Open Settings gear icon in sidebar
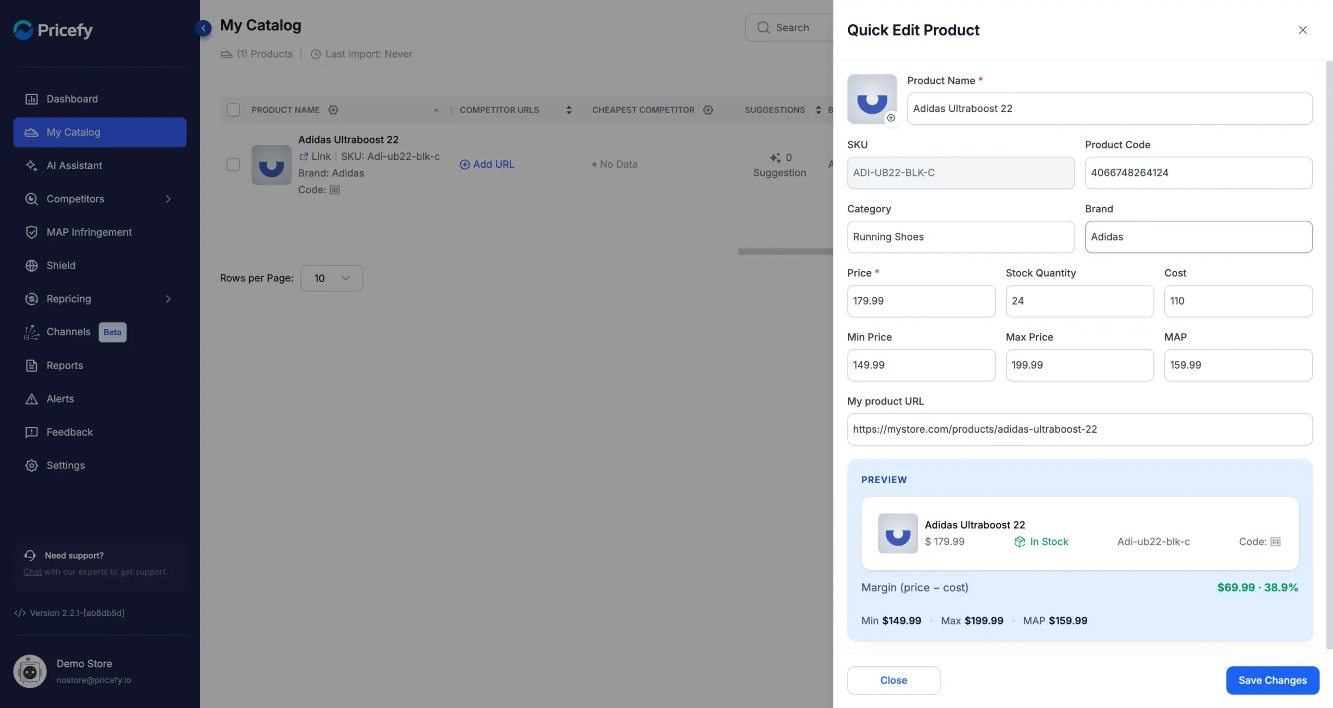Viewport: 1333px width, 708px height. [31, 465]
